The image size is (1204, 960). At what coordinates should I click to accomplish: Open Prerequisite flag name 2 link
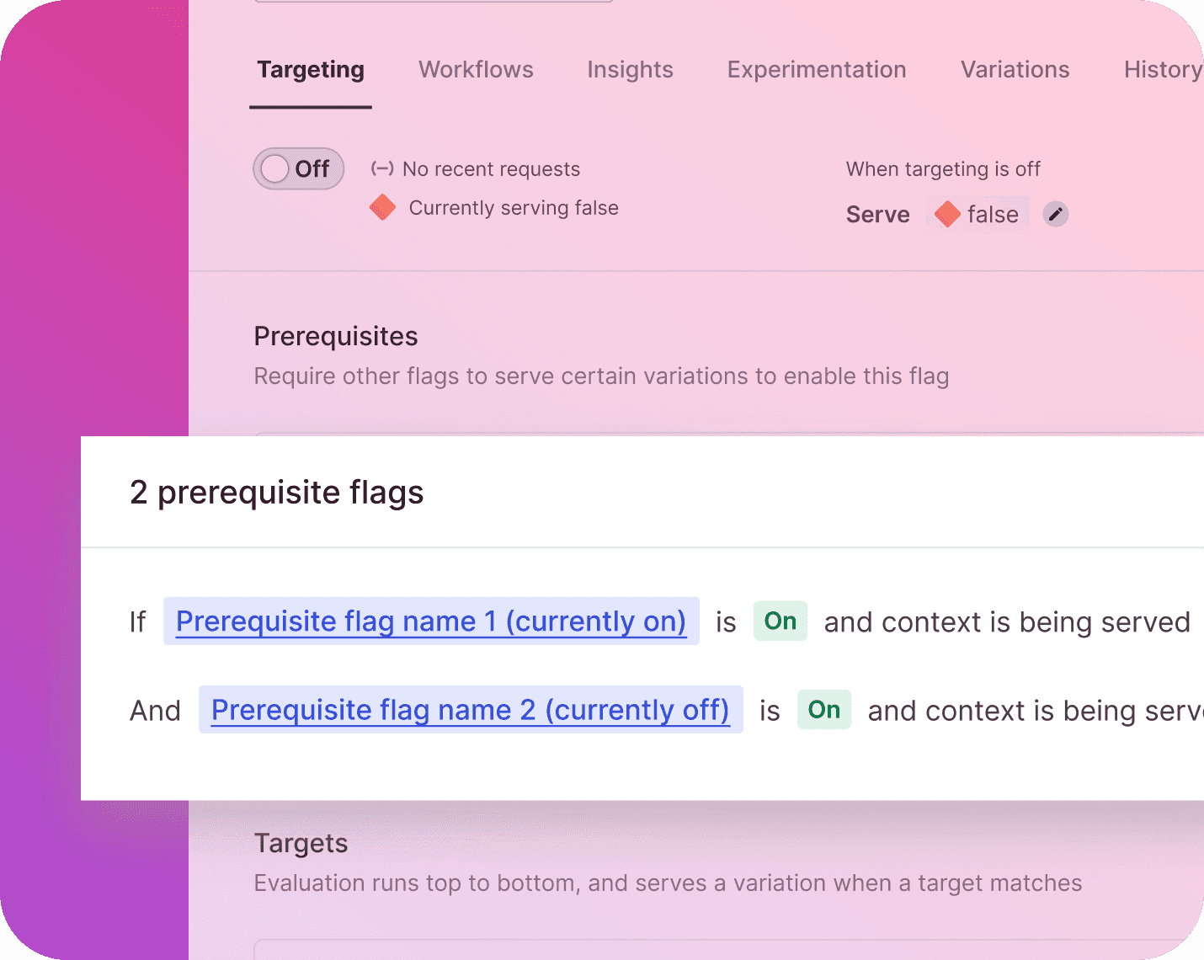[x=471, y=710]
